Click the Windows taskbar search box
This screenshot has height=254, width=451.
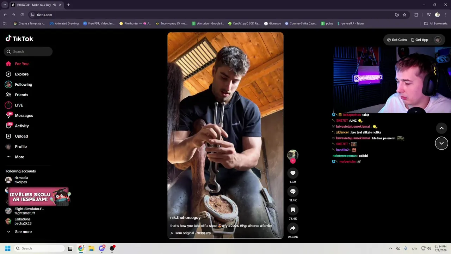[39, 248]
